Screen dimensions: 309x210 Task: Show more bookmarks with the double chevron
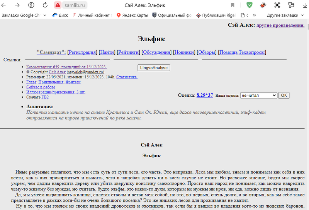tap(255, 15)
